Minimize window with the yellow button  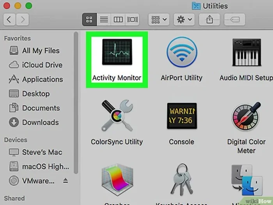[18, 6]
